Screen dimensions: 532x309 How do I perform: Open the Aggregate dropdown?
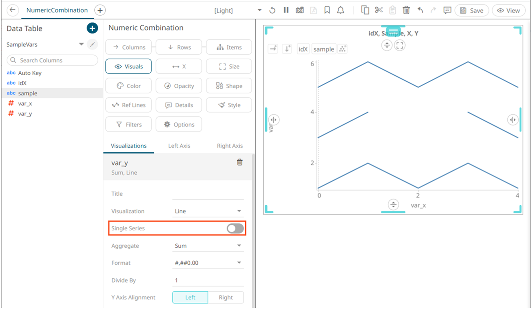[x=208, y=246]
